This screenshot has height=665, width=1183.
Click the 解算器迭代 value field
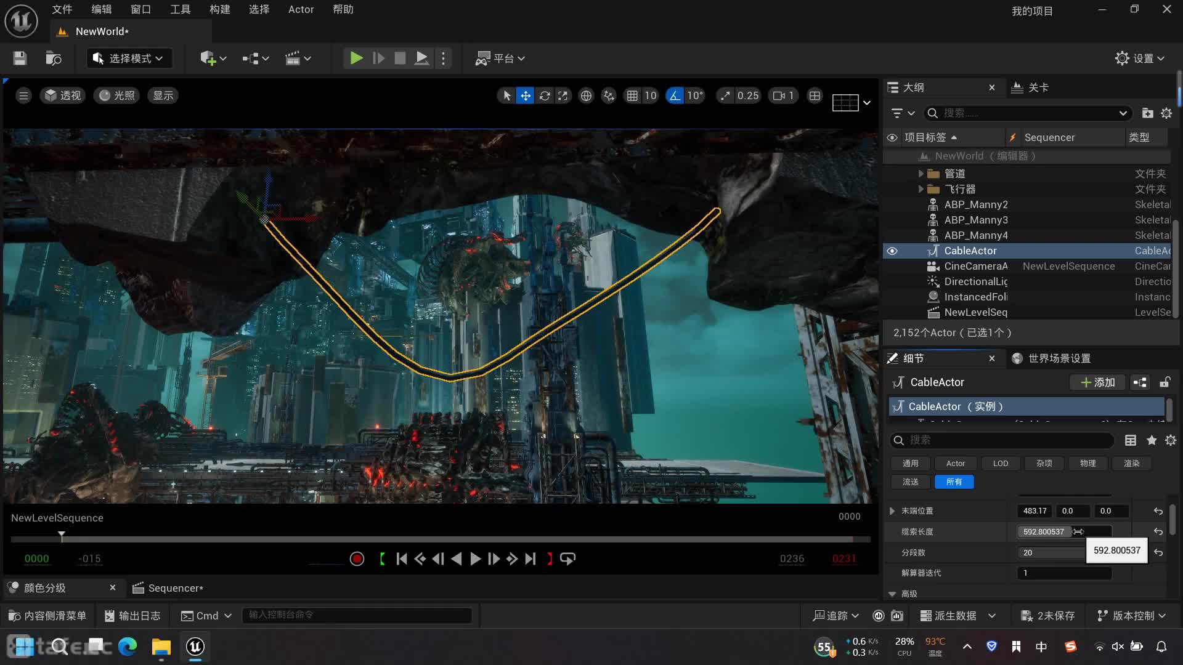[1064, 573]
